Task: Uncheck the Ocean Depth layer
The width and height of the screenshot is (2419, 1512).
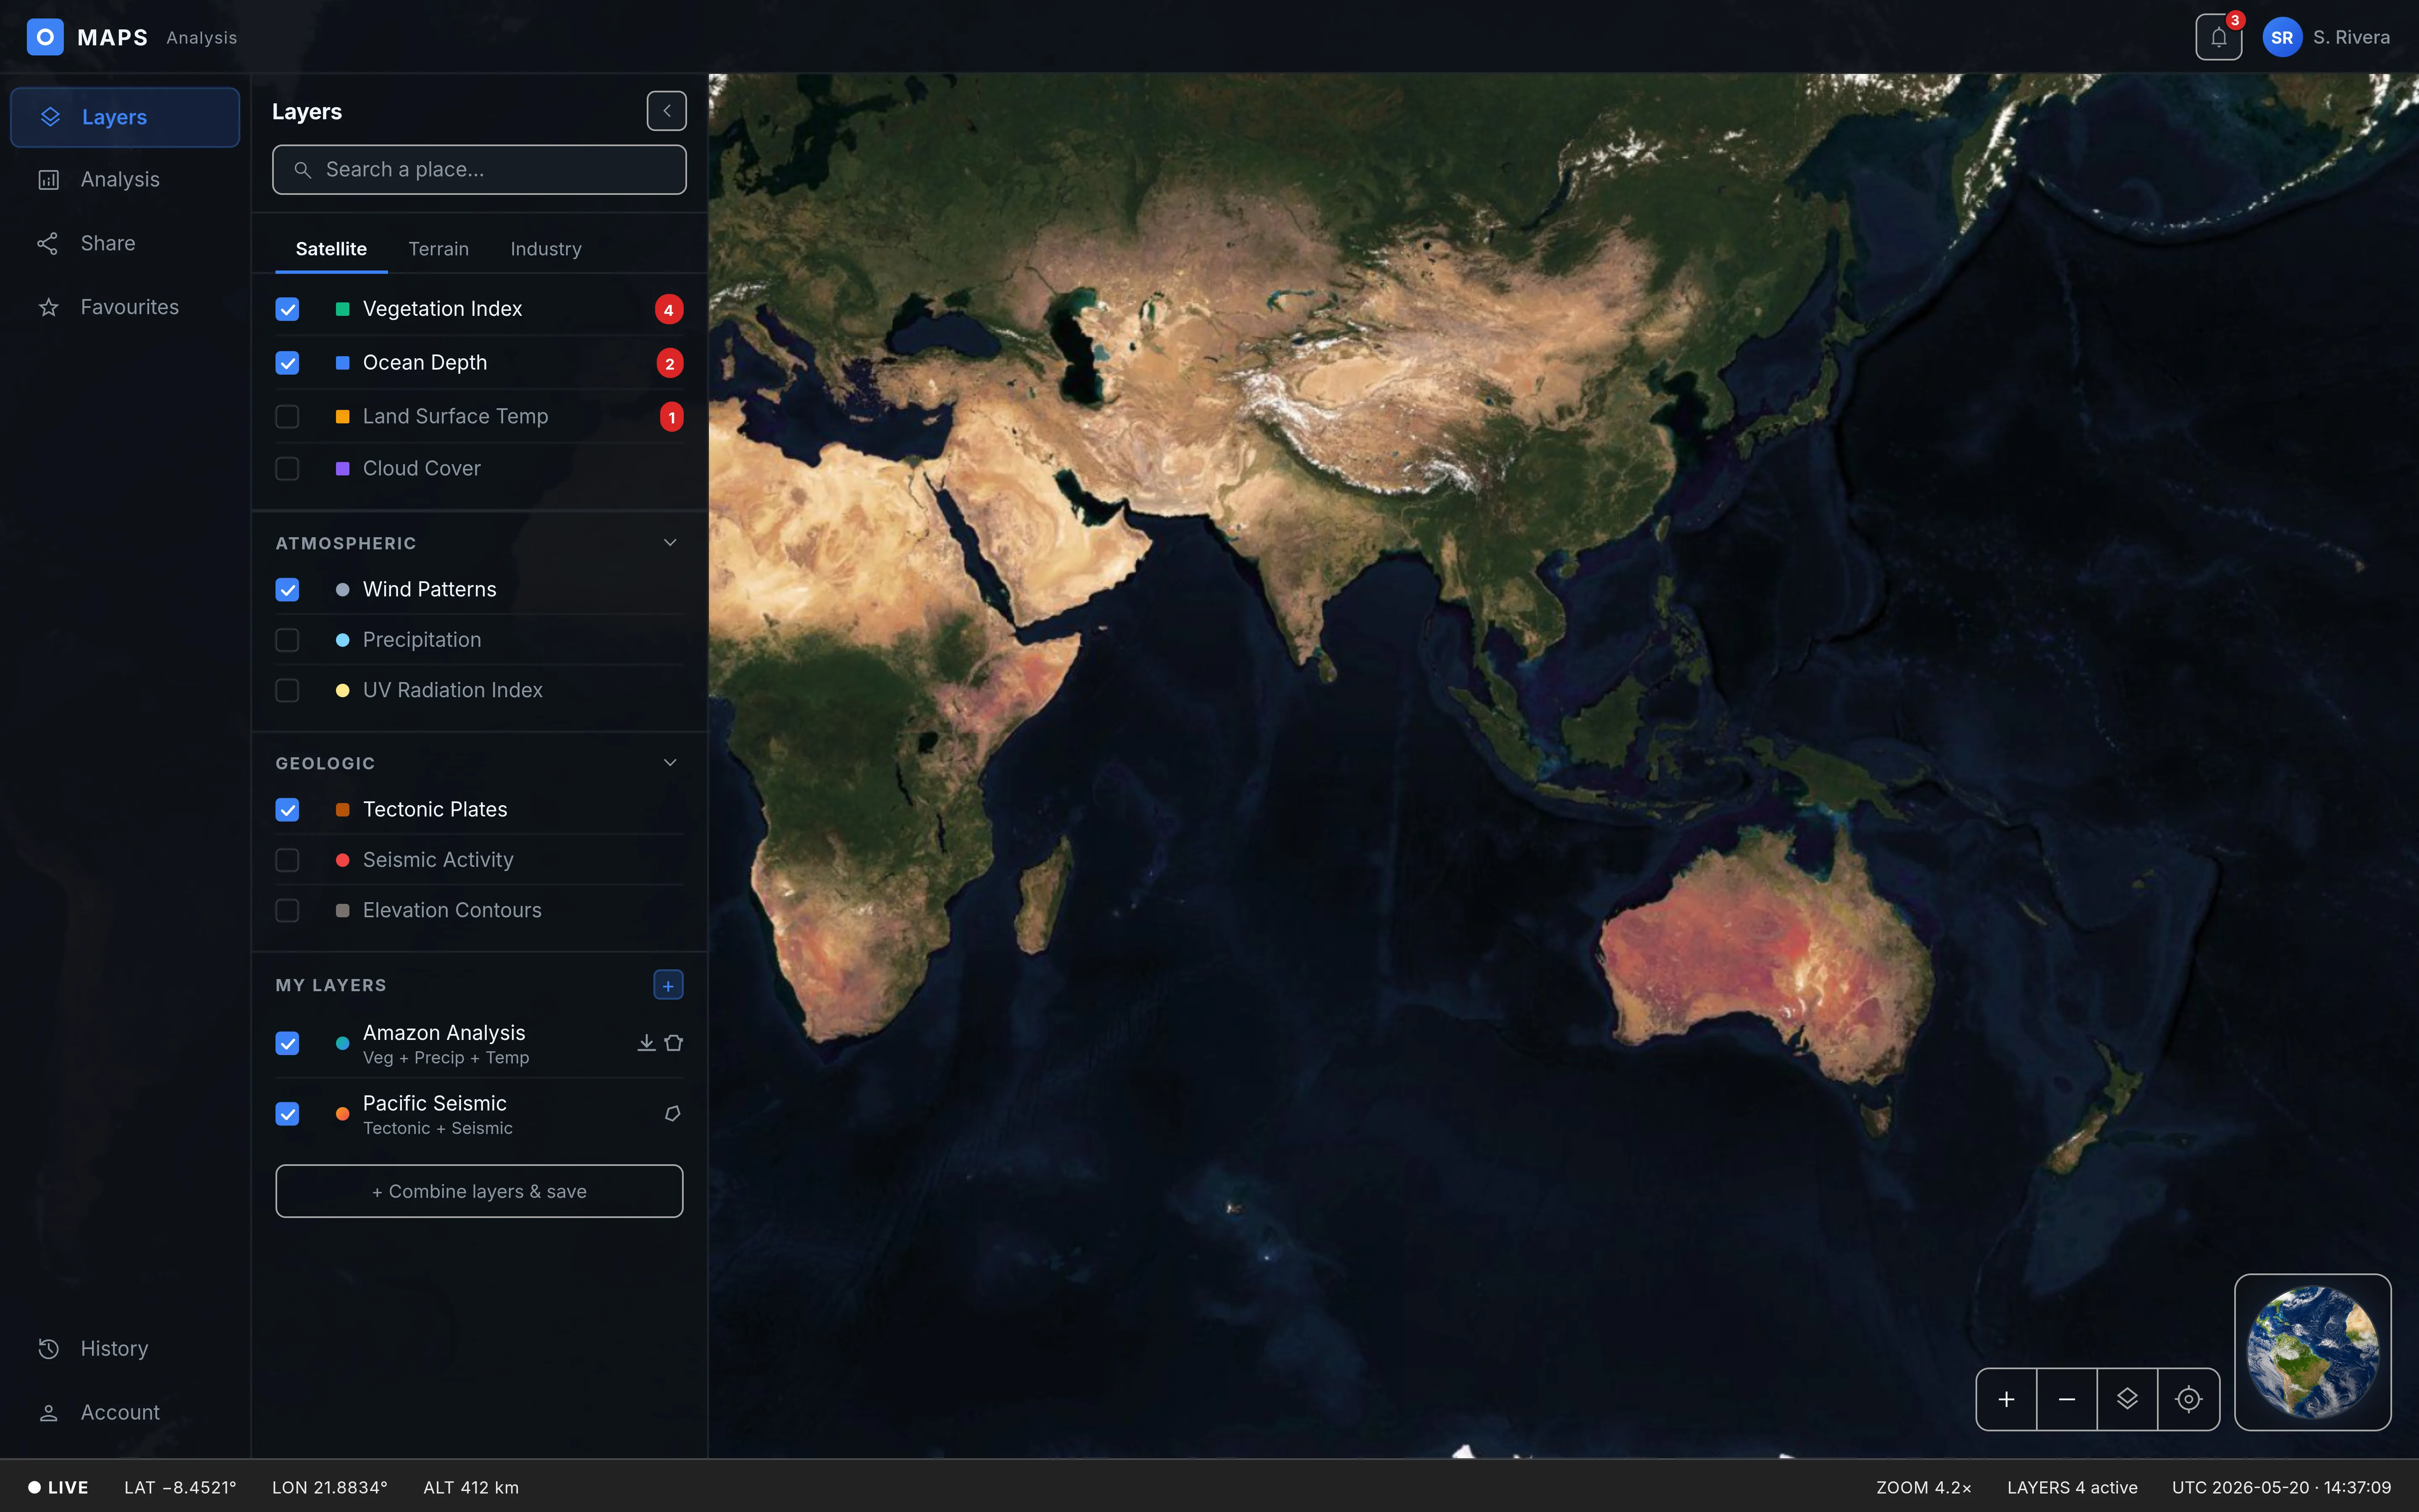Action: pos(287,363)
